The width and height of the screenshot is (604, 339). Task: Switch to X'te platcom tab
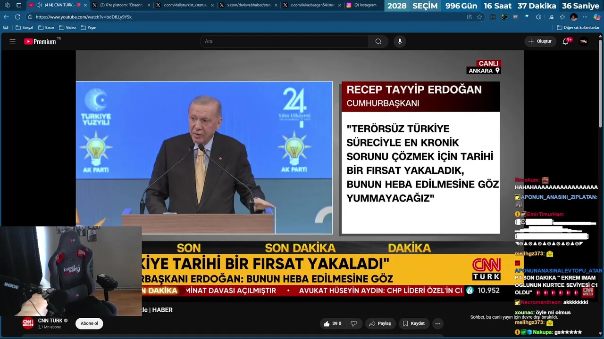tap(122, 5)
